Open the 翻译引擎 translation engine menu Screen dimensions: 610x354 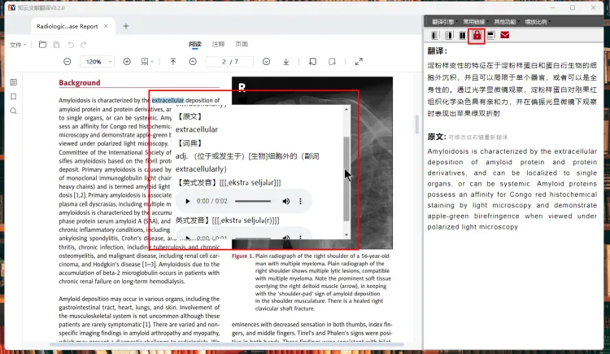coord(444,22)
